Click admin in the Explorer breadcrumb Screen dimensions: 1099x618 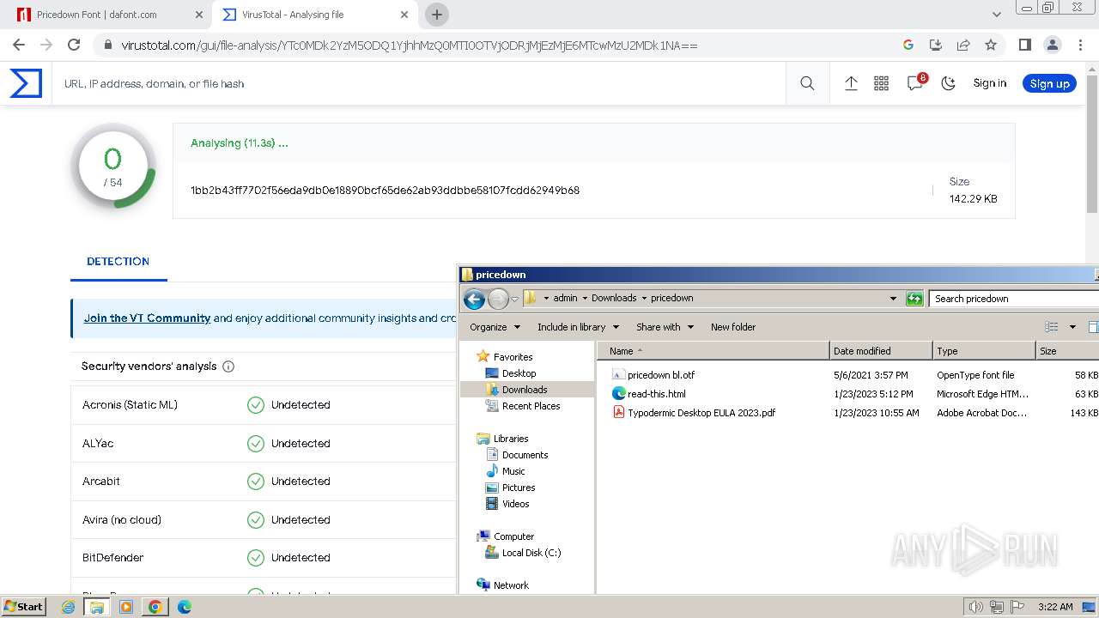(565, 298)
